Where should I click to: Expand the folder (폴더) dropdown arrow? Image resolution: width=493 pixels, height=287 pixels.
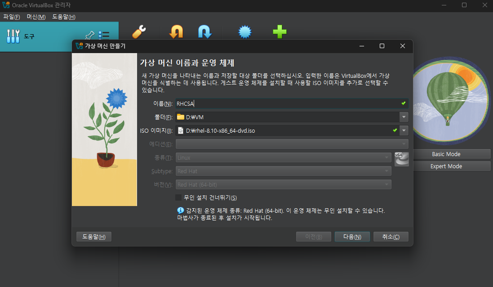(404, 117)
